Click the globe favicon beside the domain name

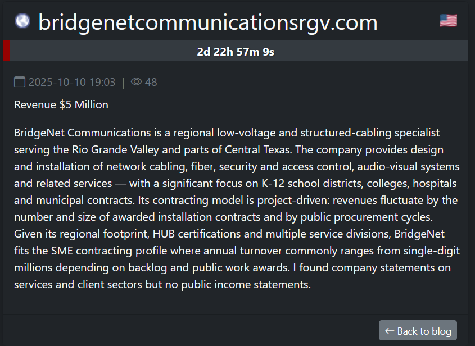21,20
